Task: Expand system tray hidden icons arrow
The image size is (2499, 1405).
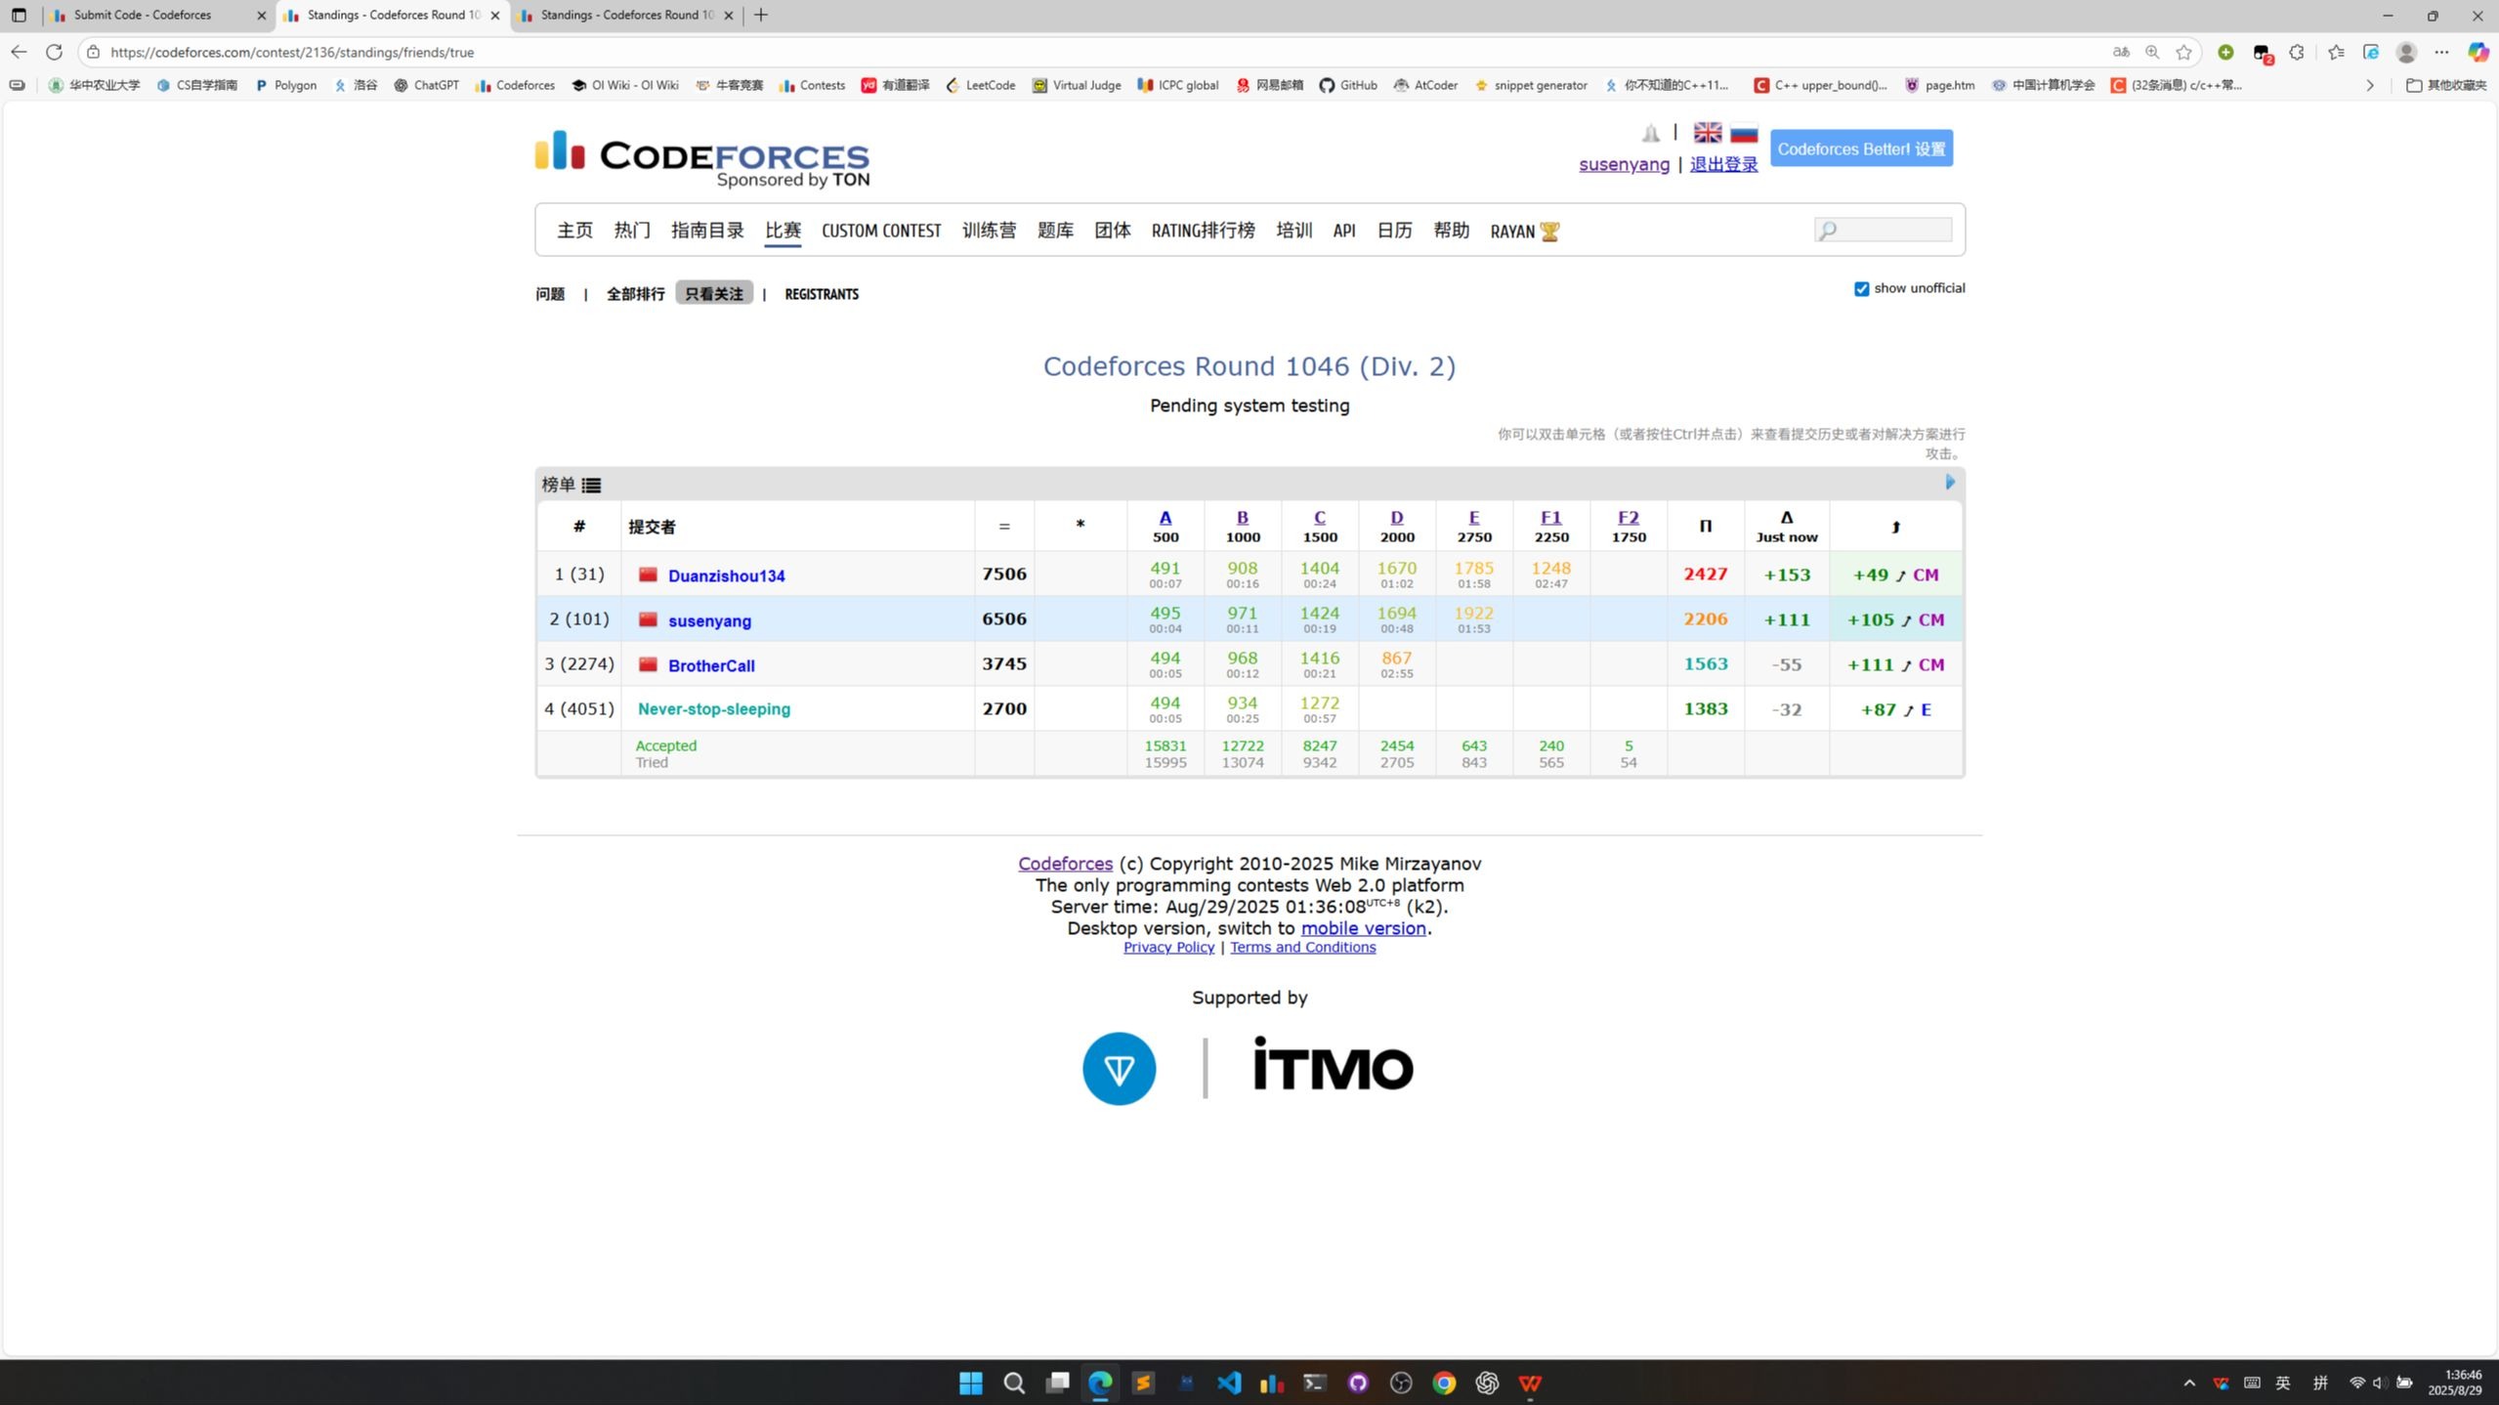Action: [x=2188, y=1383]
